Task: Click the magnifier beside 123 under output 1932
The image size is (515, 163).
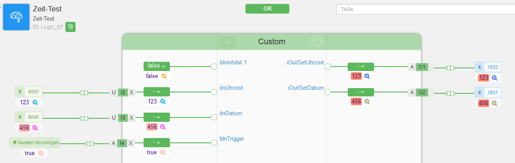Action: pos(494,78)
